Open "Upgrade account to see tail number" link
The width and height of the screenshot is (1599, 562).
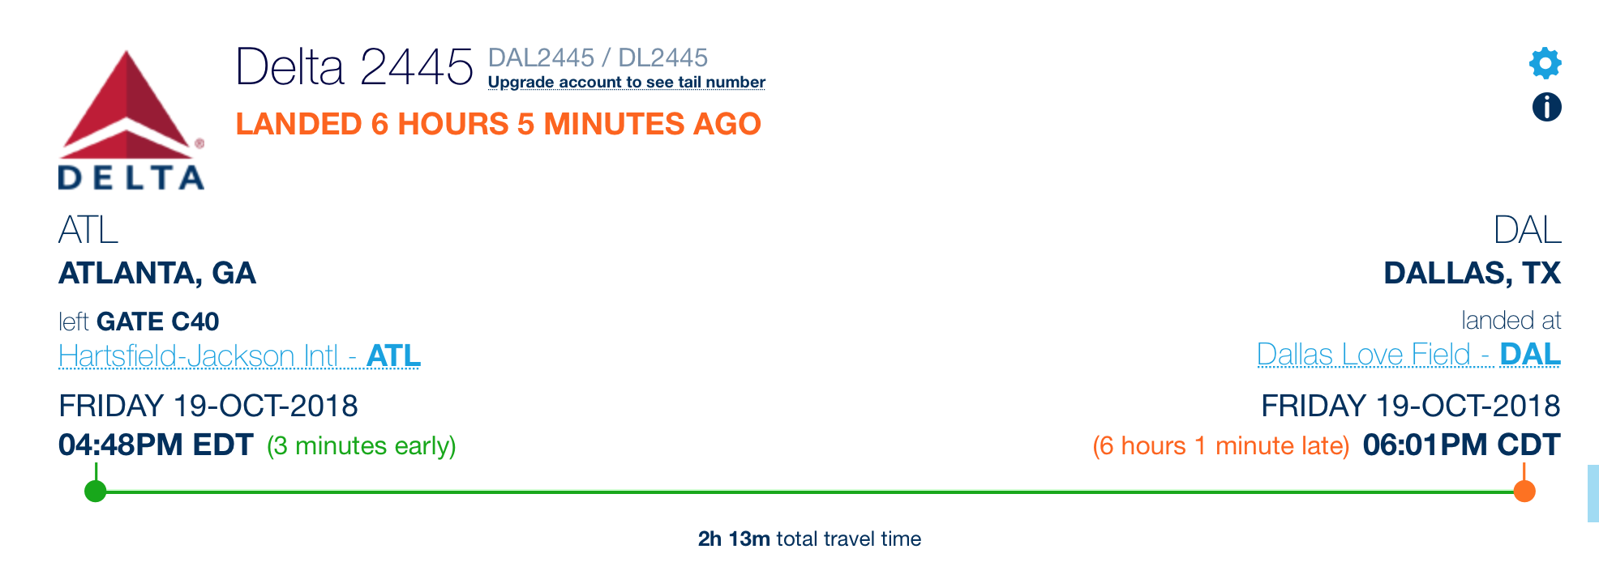[626, 83]
